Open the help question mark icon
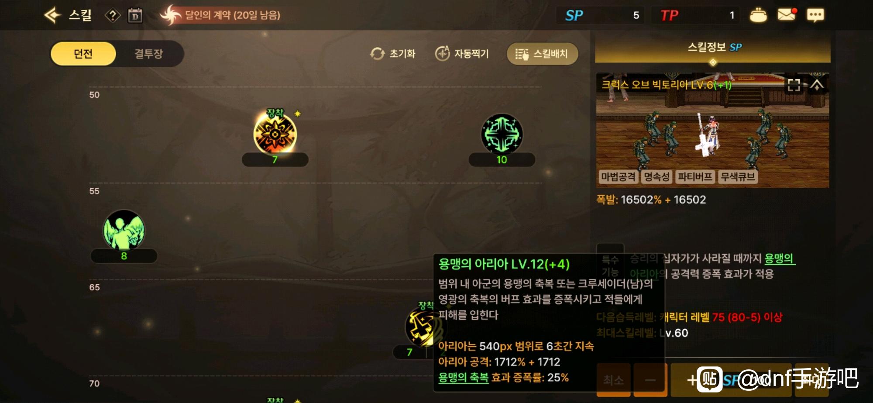Viewport: 873px width, 403px height. [x=113, y=16]
